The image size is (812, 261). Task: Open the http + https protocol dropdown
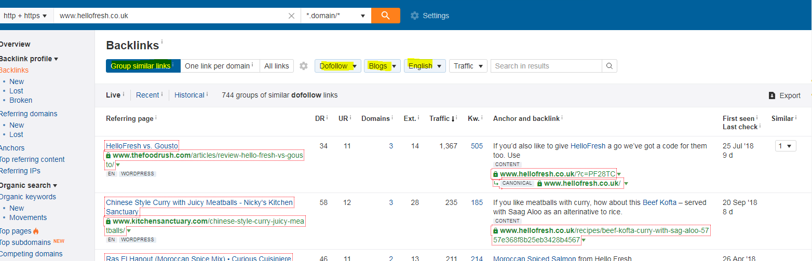tap(25, 16)
